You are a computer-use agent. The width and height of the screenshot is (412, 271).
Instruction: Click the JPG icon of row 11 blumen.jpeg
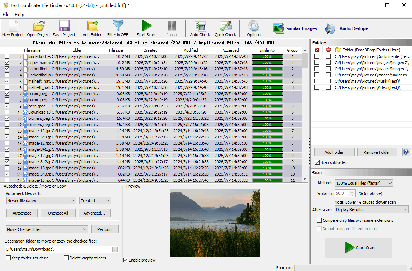(x=25, y=119)
